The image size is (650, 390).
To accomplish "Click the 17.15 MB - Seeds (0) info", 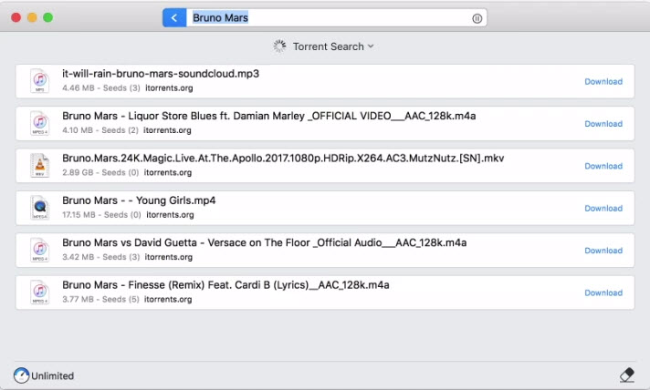I will tap(101, 215).
